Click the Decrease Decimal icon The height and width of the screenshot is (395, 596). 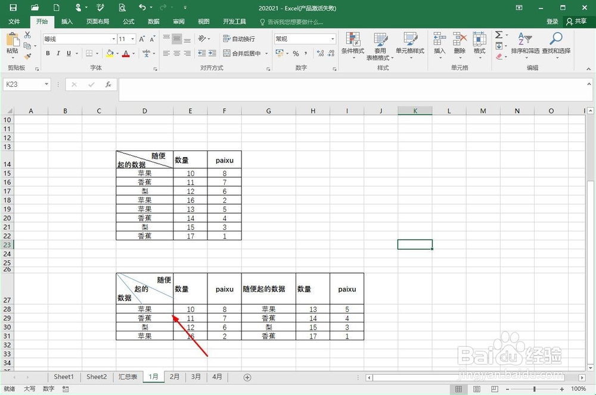point(331,54)
